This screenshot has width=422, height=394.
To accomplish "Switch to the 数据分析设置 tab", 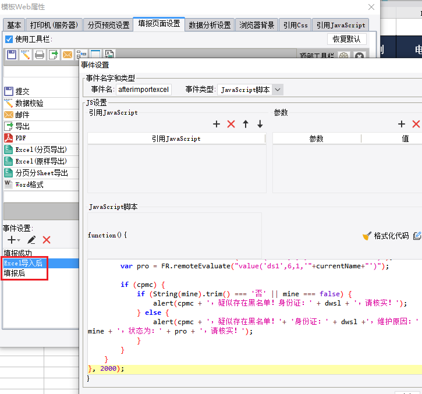I will point(210,25).
